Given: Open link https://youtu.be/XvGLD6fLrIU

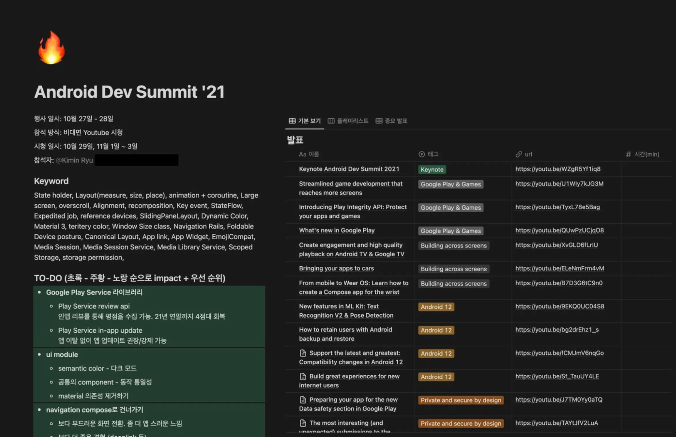Looking at the screenshot, I should (556, 245).
